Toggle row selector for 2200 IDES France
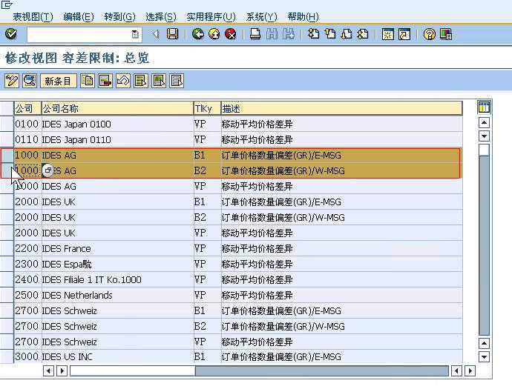512x389 pixels. (7, 249)
